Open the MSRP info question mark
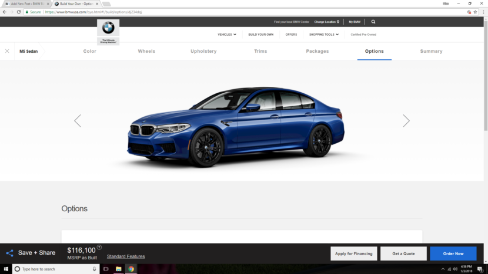The image size is (488, 274). tap(99, 248)
